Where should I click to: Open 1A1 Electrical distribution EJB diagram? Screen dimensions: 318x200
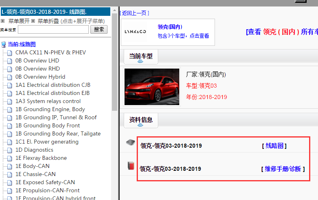(53, 93)
